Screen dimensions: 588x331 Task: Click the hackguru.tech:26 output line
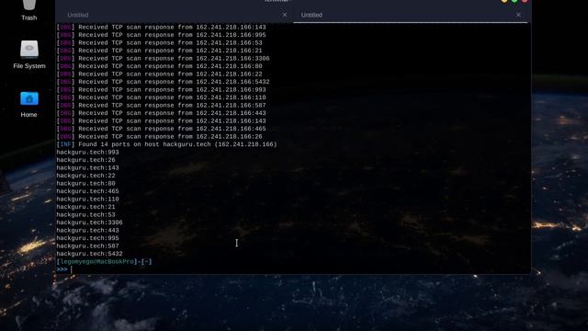tap(85, 160)
